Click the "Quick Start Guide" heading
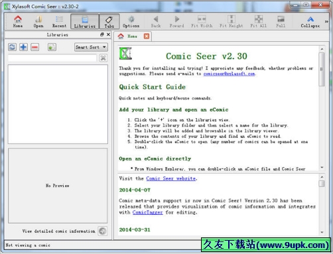 pyautogui.click(x=152, y=87)
